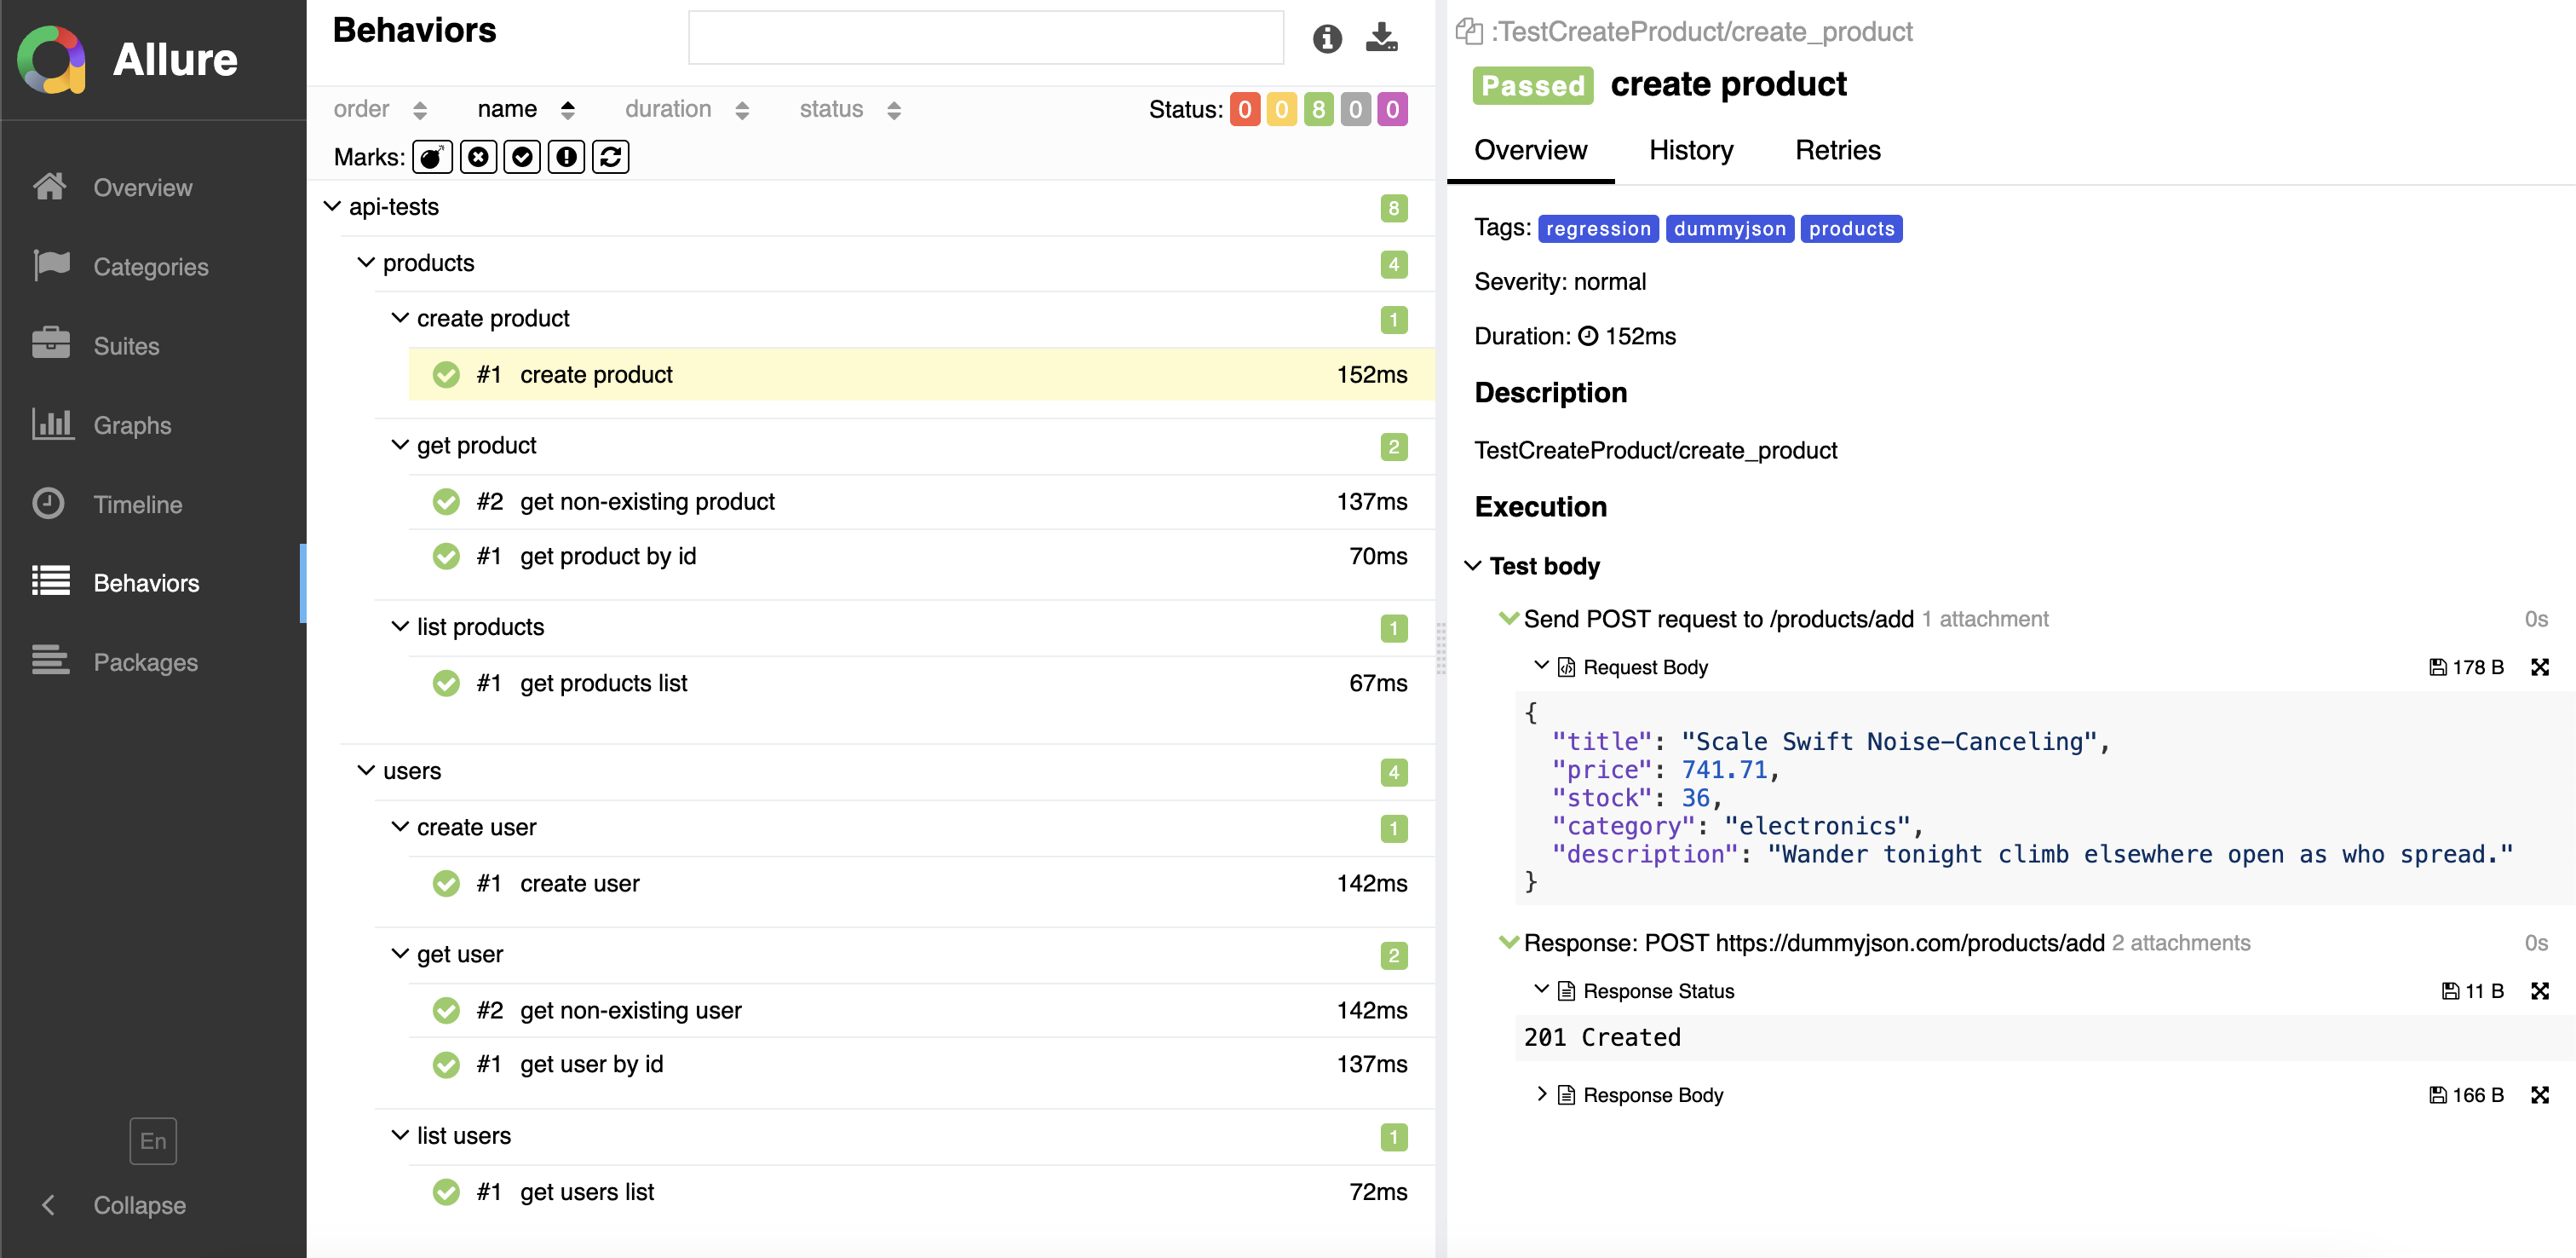Screen dimensions: 2576x1258
Task: Toggle the new broken (exclamation) mark filter
Action: tap(566, 157)
